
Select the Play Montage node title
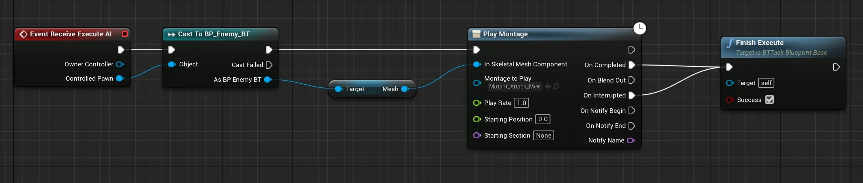pyautogui.click(x=505, y=34)
